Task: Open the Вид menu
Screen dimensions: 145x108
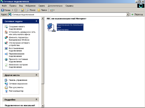Action: pyautogui.click(x=21, y=6)
